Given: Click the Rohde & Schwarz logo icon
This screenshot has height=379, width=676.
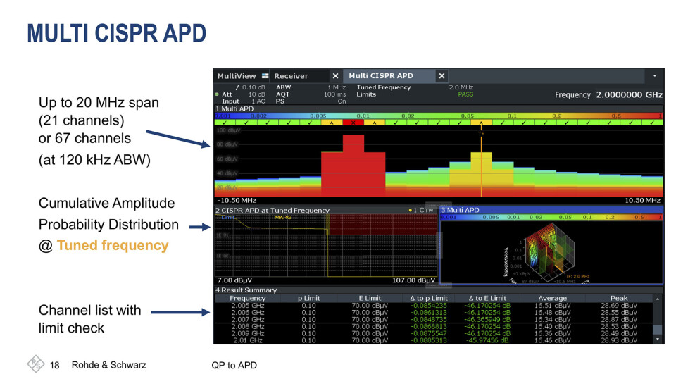Looking at the screenshot, I should point(35,364).
